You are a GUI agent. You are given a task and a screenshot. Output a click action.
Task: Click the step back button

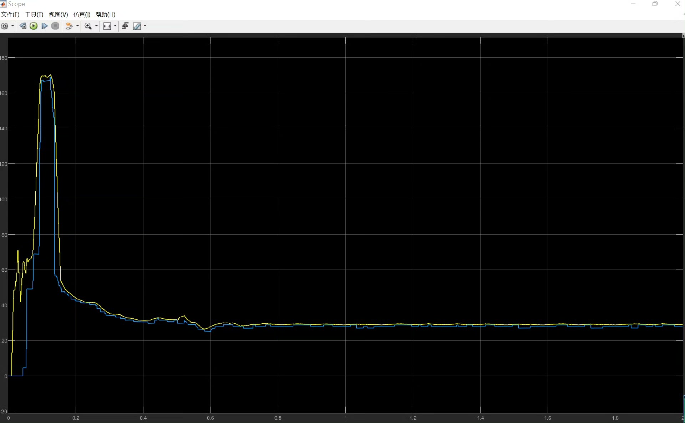pos(23,26)
